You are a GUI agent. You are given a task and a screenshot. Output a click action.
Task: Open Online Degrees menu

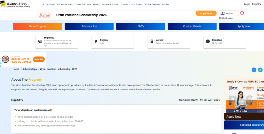(x=153, y=4)
